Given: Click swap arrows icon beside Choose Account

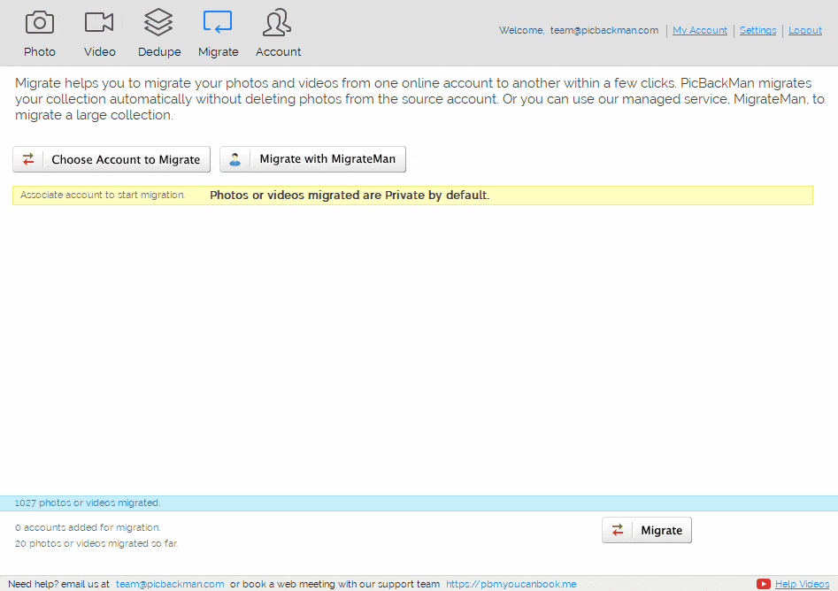Looking at the screenshot, I should (28, 159).
